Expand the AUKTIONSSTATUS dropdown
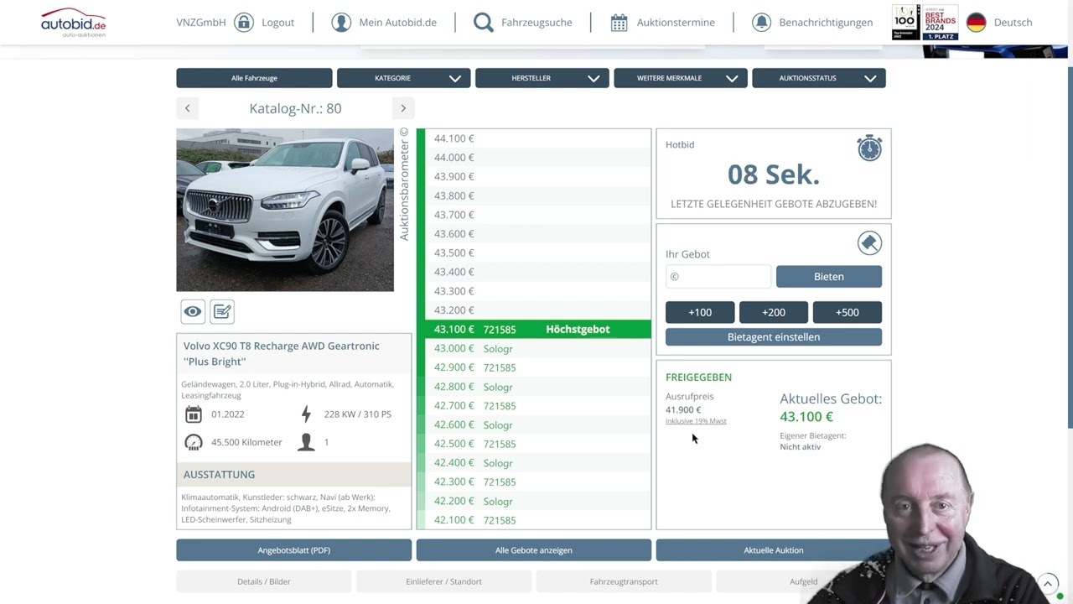1073x604 pixels. pos(819,78)
